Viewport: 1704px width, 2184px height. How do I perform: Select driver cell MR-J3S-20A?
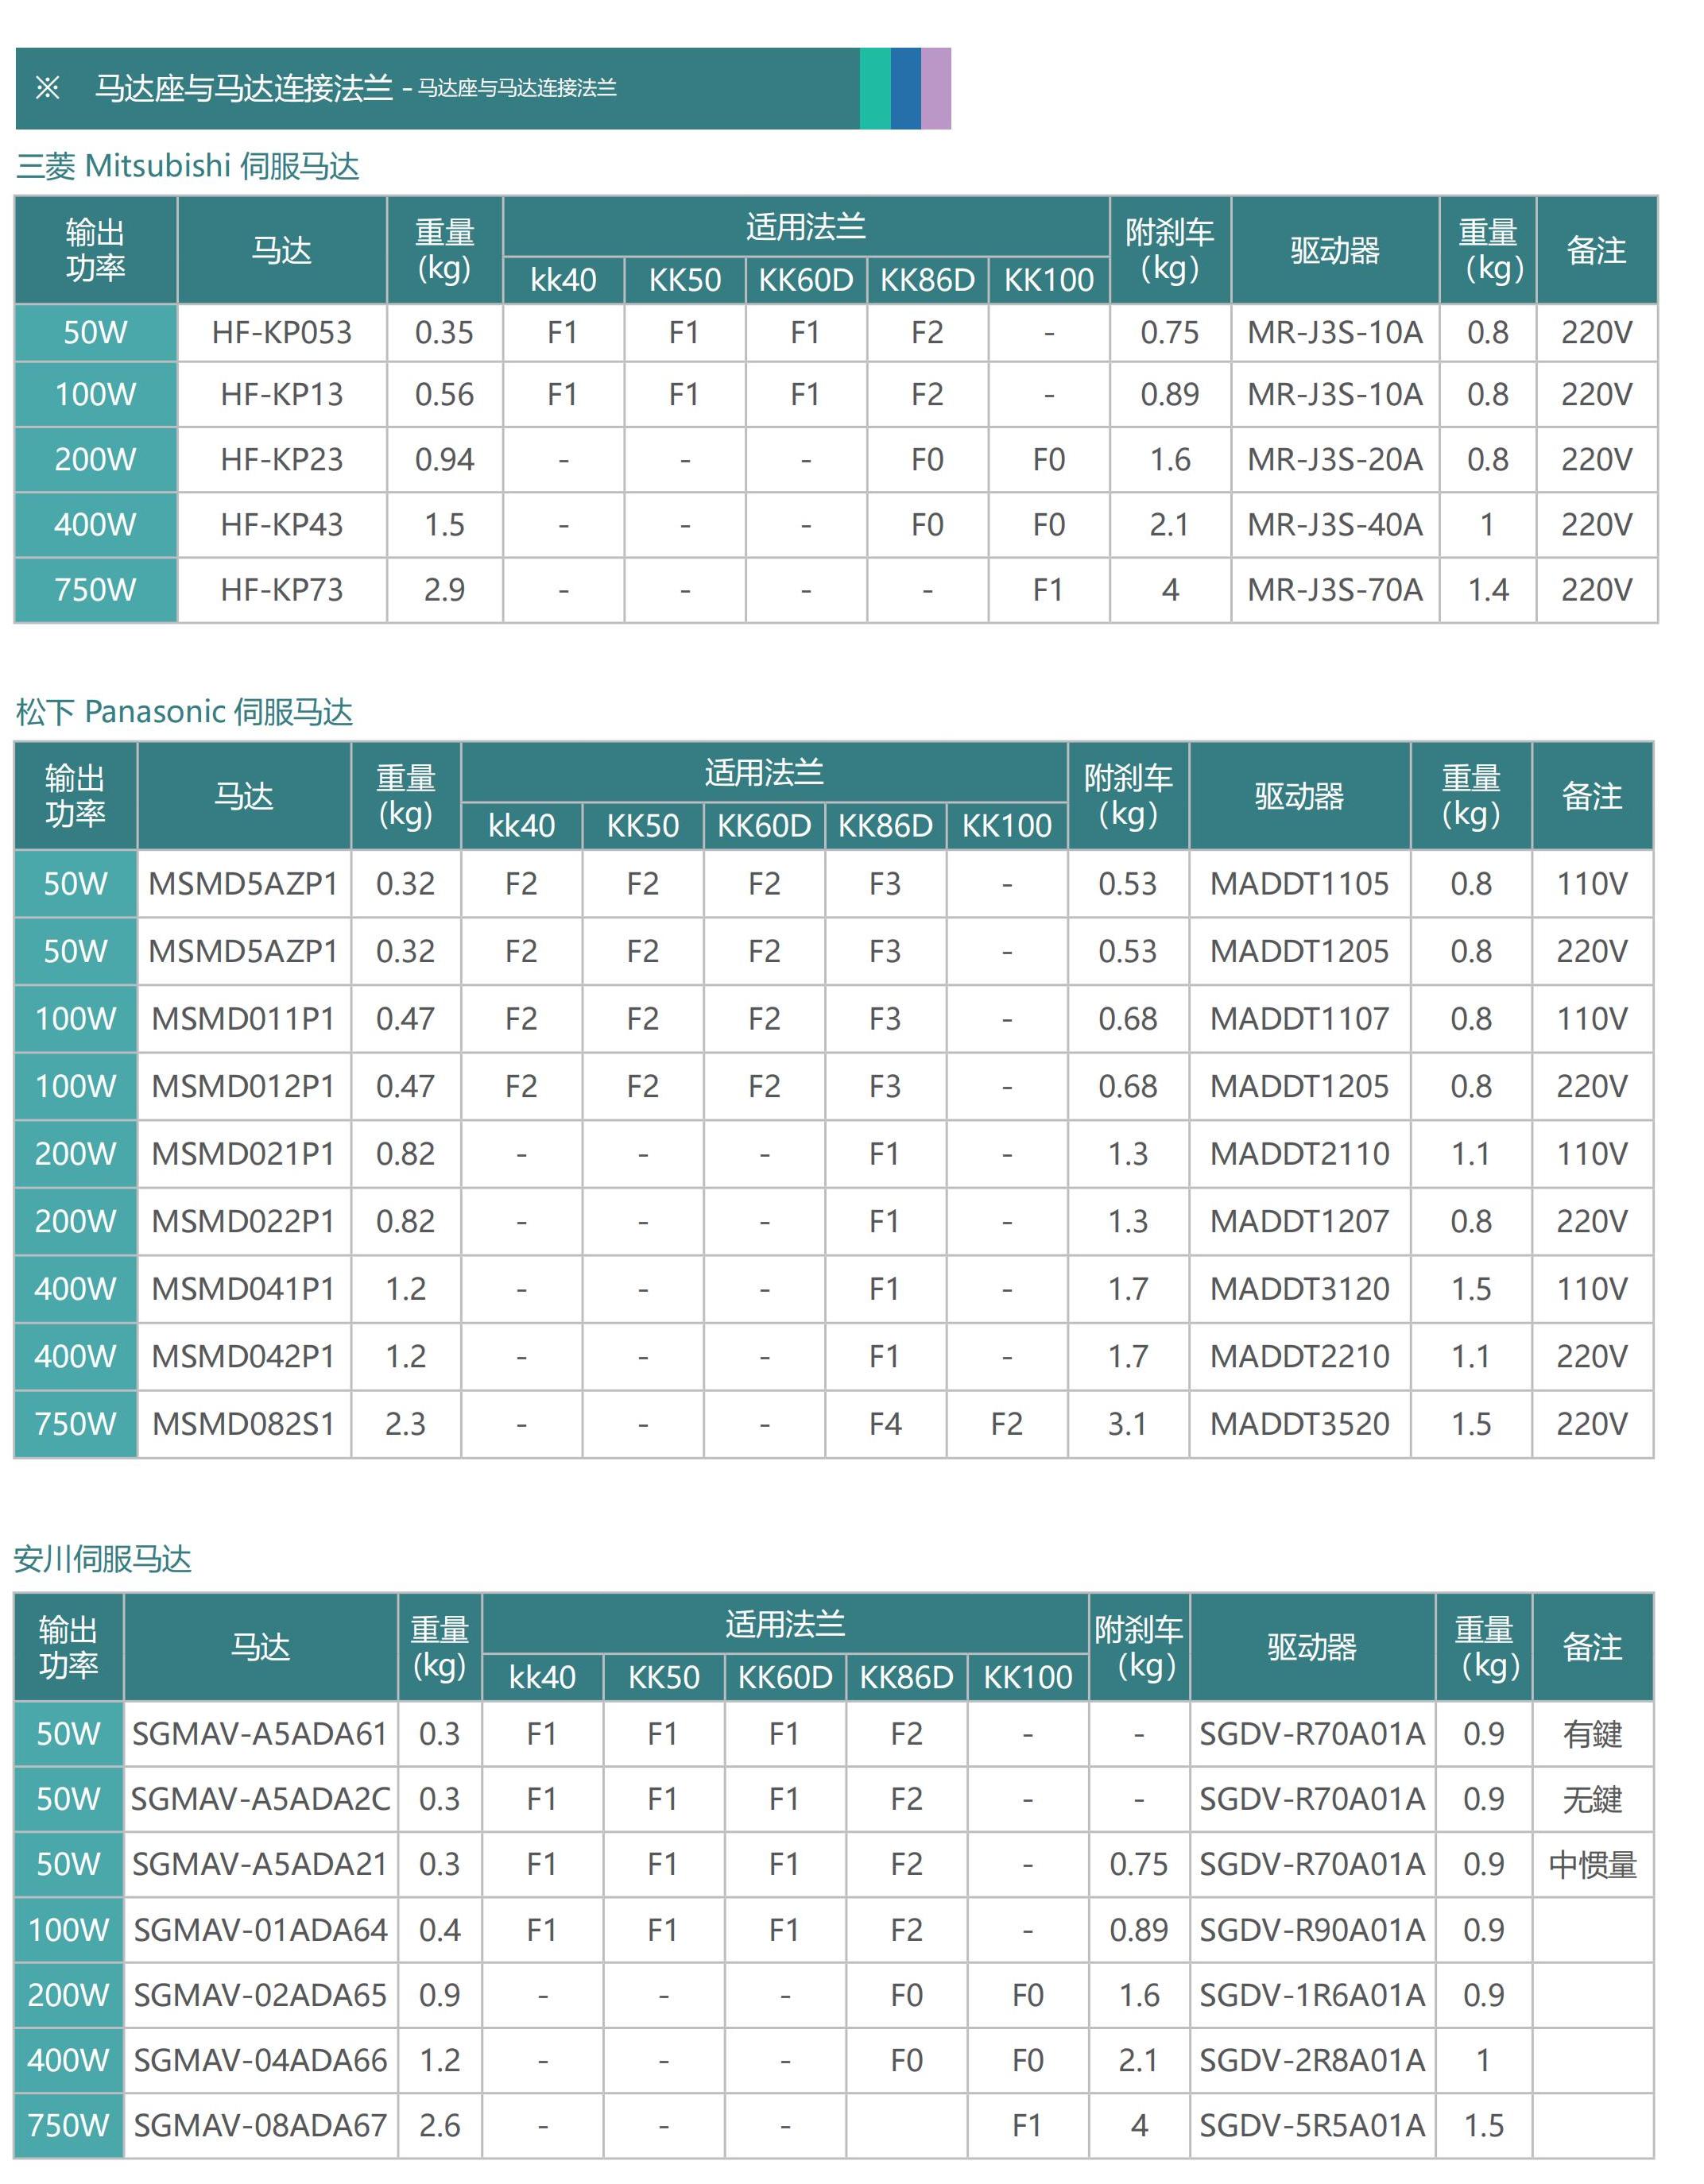click(x=1334, y=459)
